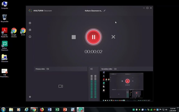
Task: Open Firefox from the taskbar
Action: point(42,110)
